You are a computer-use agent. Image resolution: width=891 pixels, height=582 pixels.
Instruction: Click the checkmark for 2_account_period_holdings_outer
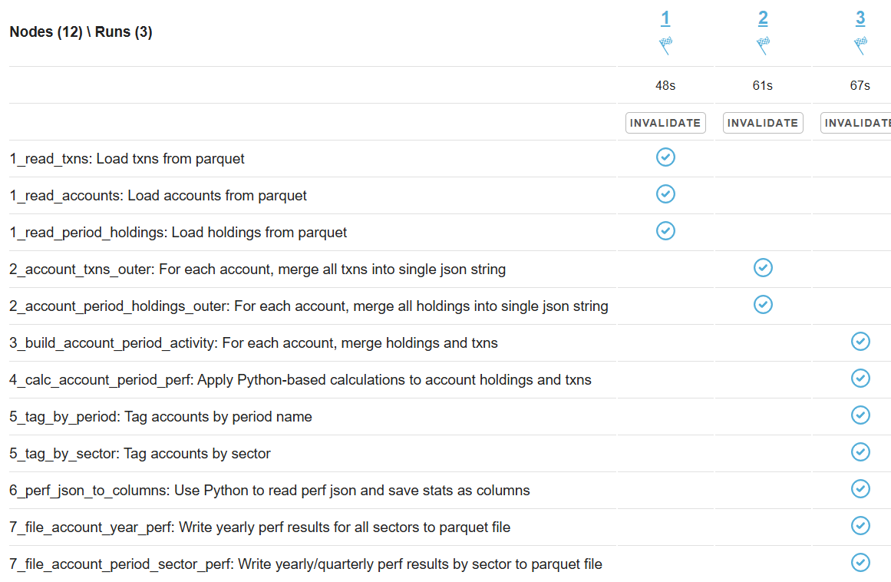[763, 305]
